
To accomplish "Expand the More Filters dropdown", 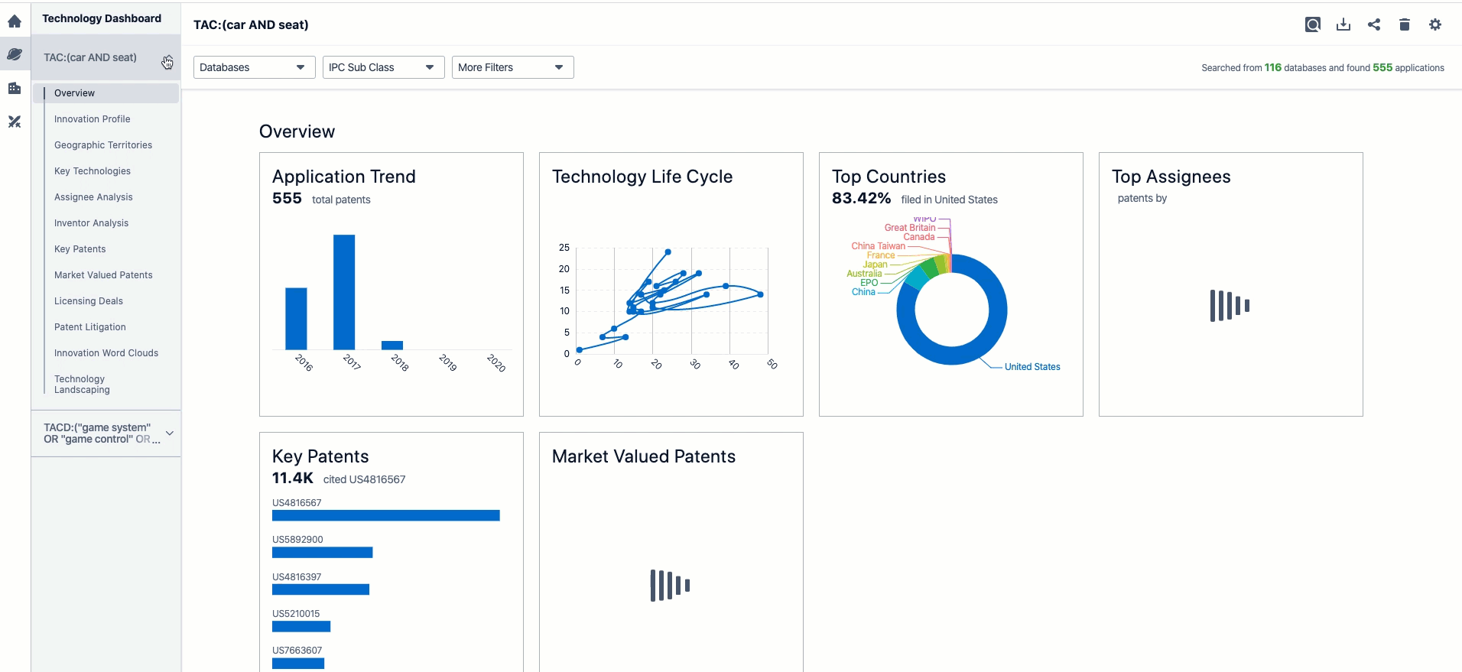I will coord(512,67).
